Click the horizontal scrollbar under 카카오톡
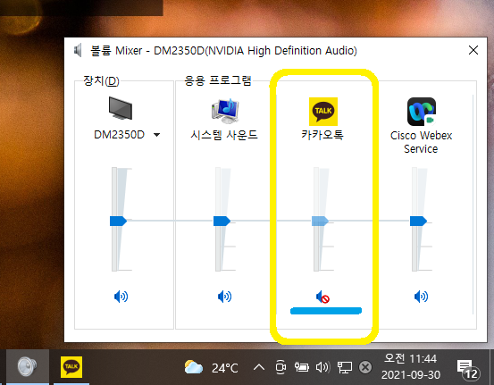The image size is (494, 385). 326,311
